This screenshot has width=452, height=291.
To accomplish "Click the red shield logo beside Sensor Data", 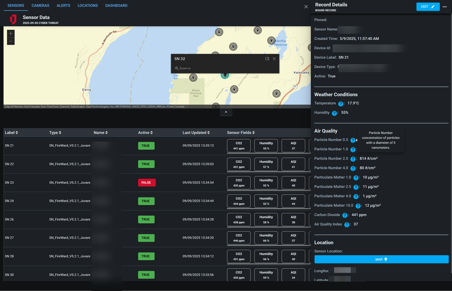I will pyautogui.click(x=13, y=19).
